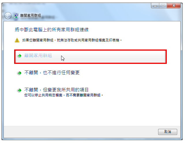This screenshot has width=187, height=143.
Task: Click the yellow warning triangle icon
Action: pyautogui.click(x=17, y=40)
